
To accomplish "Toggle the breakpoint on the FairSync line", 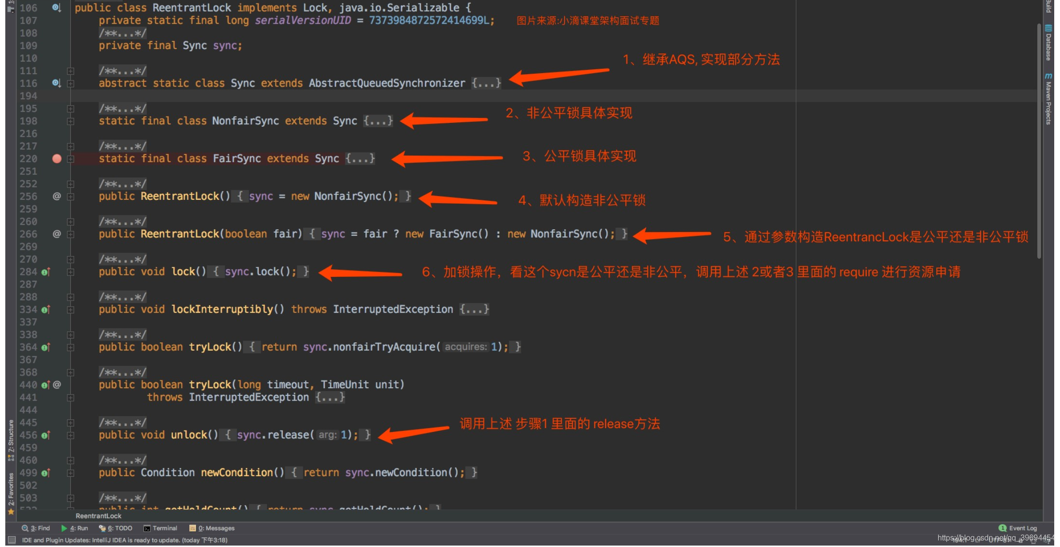I will (x=57, y=159).
